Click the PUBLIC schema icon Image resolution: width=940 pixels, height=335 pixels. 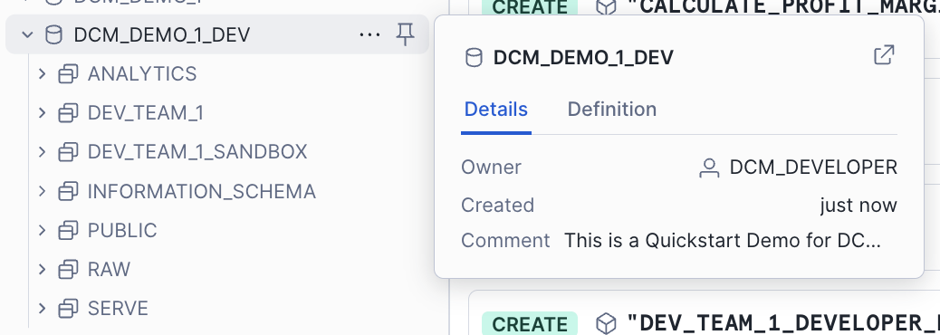(x=68, y=230)
